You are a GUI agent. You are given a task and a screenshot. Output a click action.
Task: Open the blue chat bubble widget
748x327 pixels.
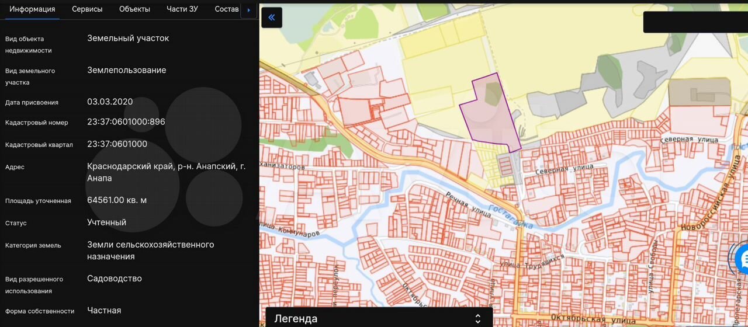point(742,259)
